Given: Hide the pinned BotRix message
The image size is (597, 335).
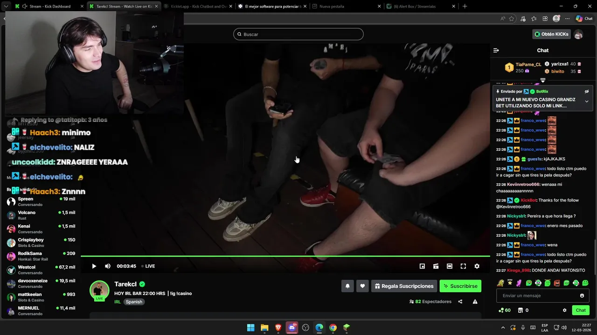Looking at the screenshot, I should pyautogui.click(x=587, y=92).
